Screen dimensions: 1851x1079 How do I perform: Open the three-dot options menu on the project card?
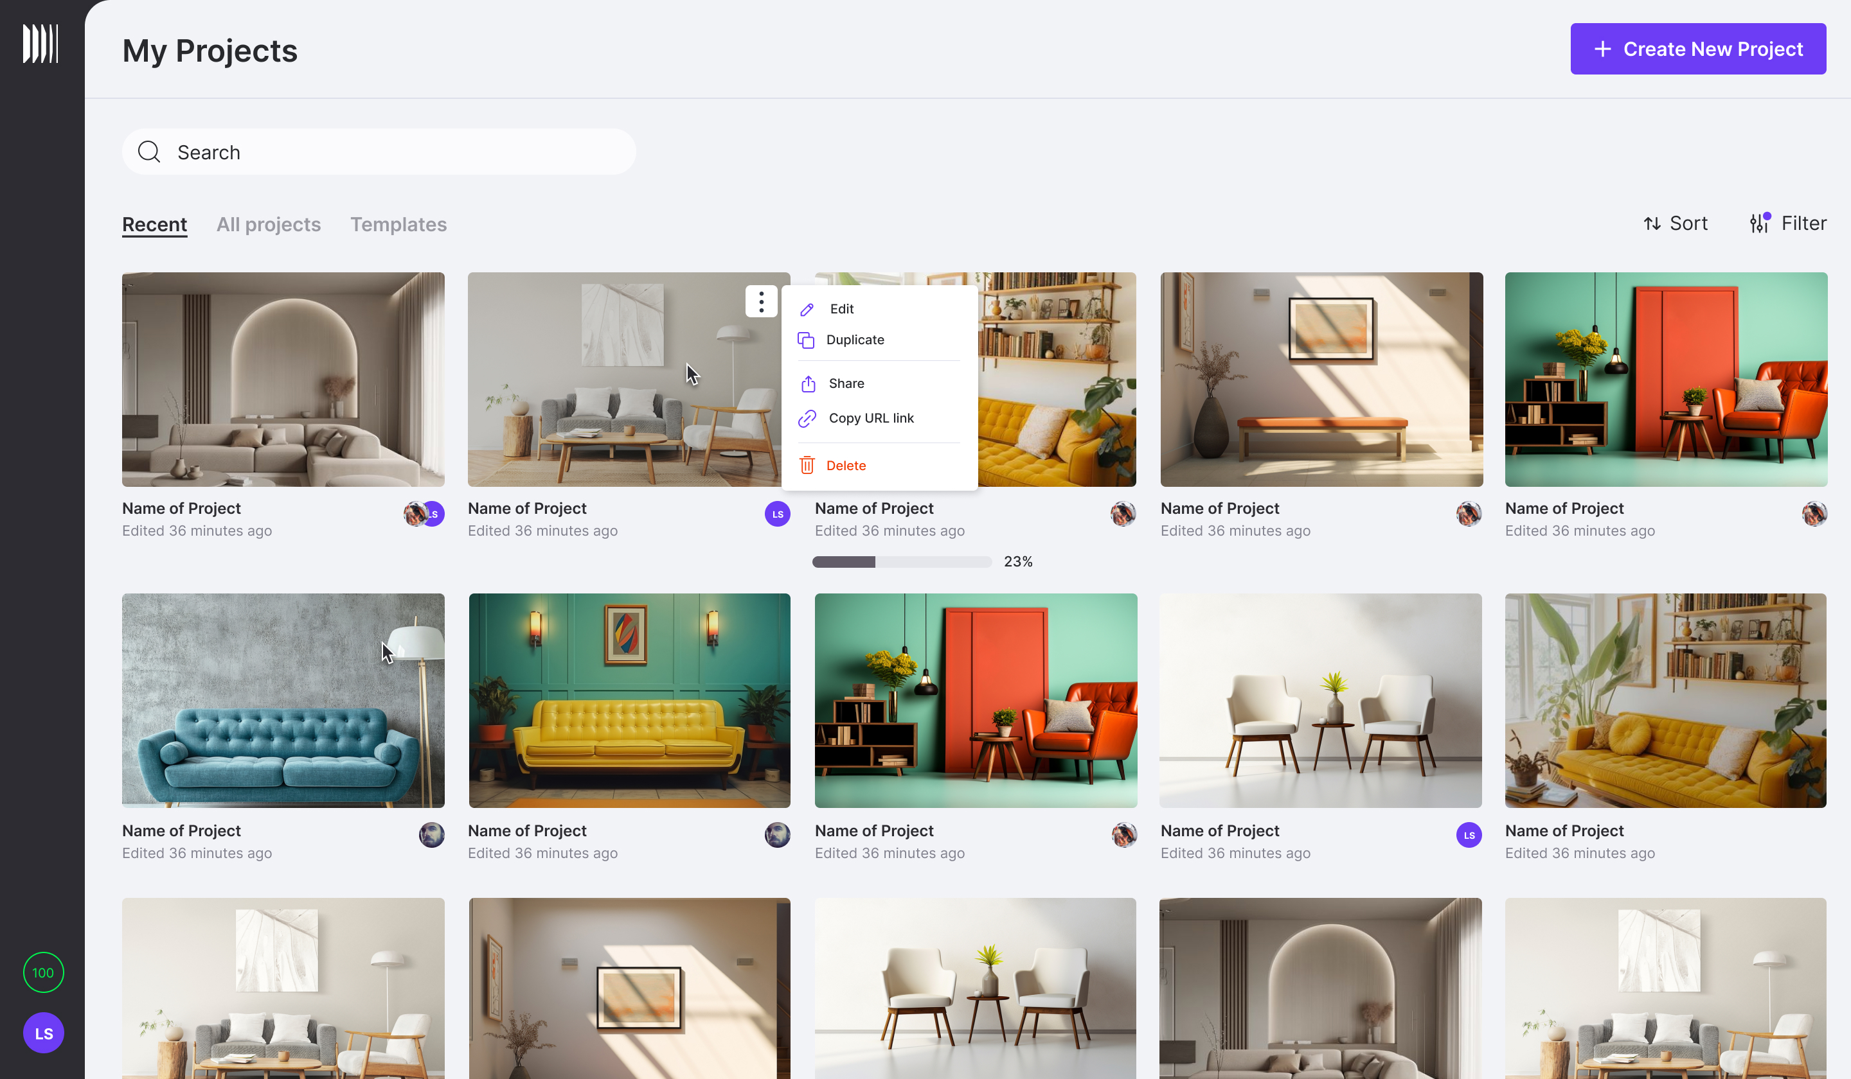761,301
